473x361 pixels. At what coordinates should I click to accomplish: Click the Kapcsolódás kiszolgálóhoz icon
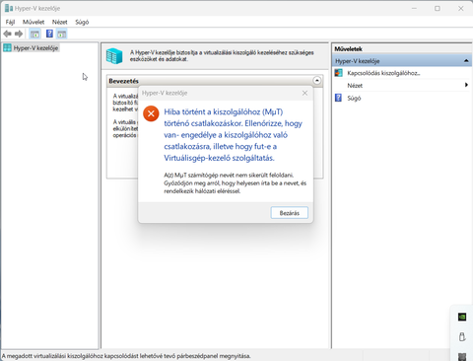pyautogui.click(x=338, y=73)
